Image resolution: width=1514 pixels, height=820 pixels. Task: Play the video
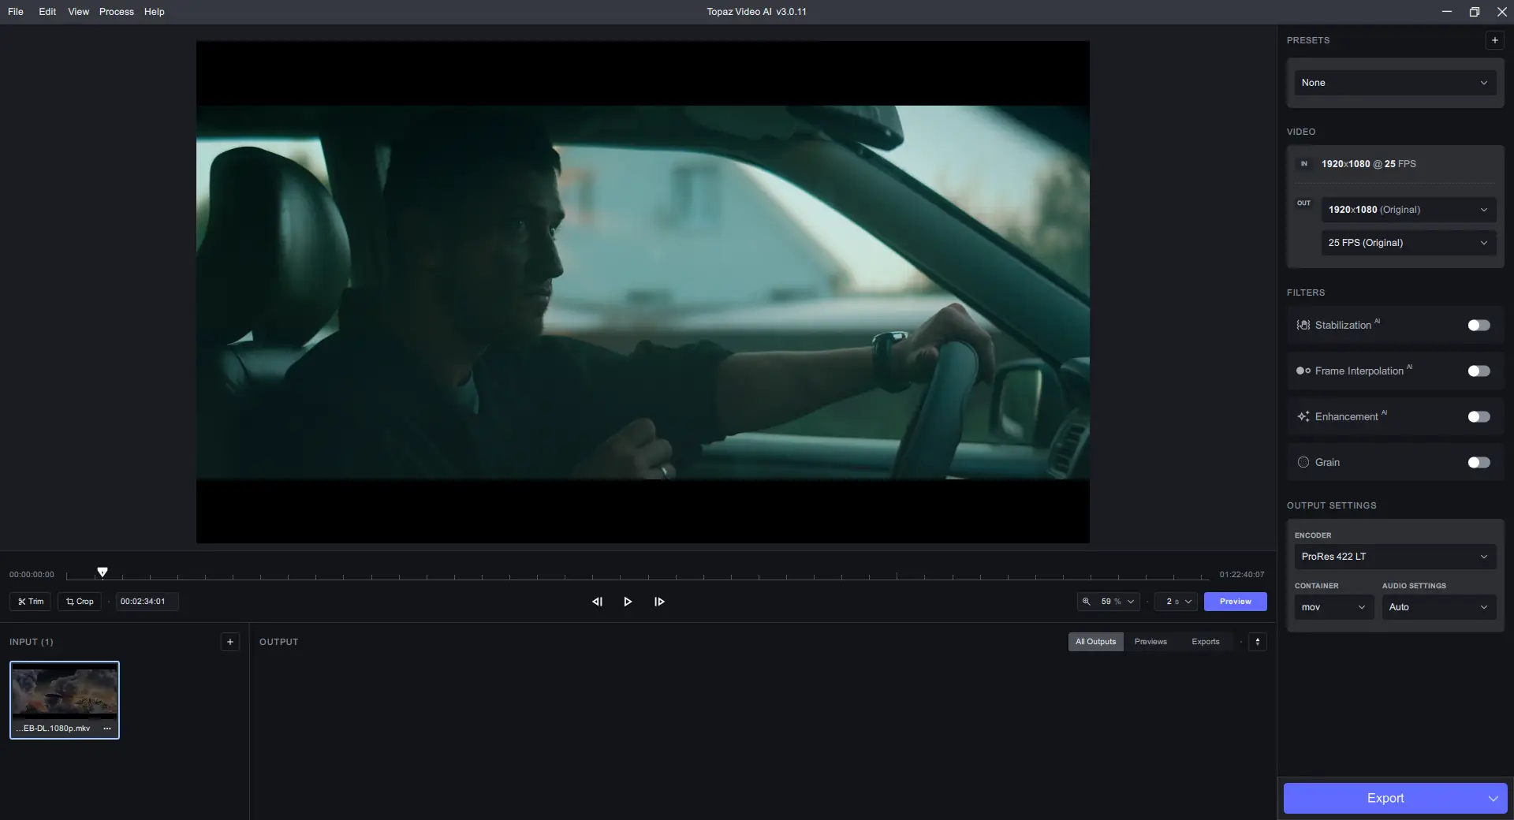click(628, 602)
